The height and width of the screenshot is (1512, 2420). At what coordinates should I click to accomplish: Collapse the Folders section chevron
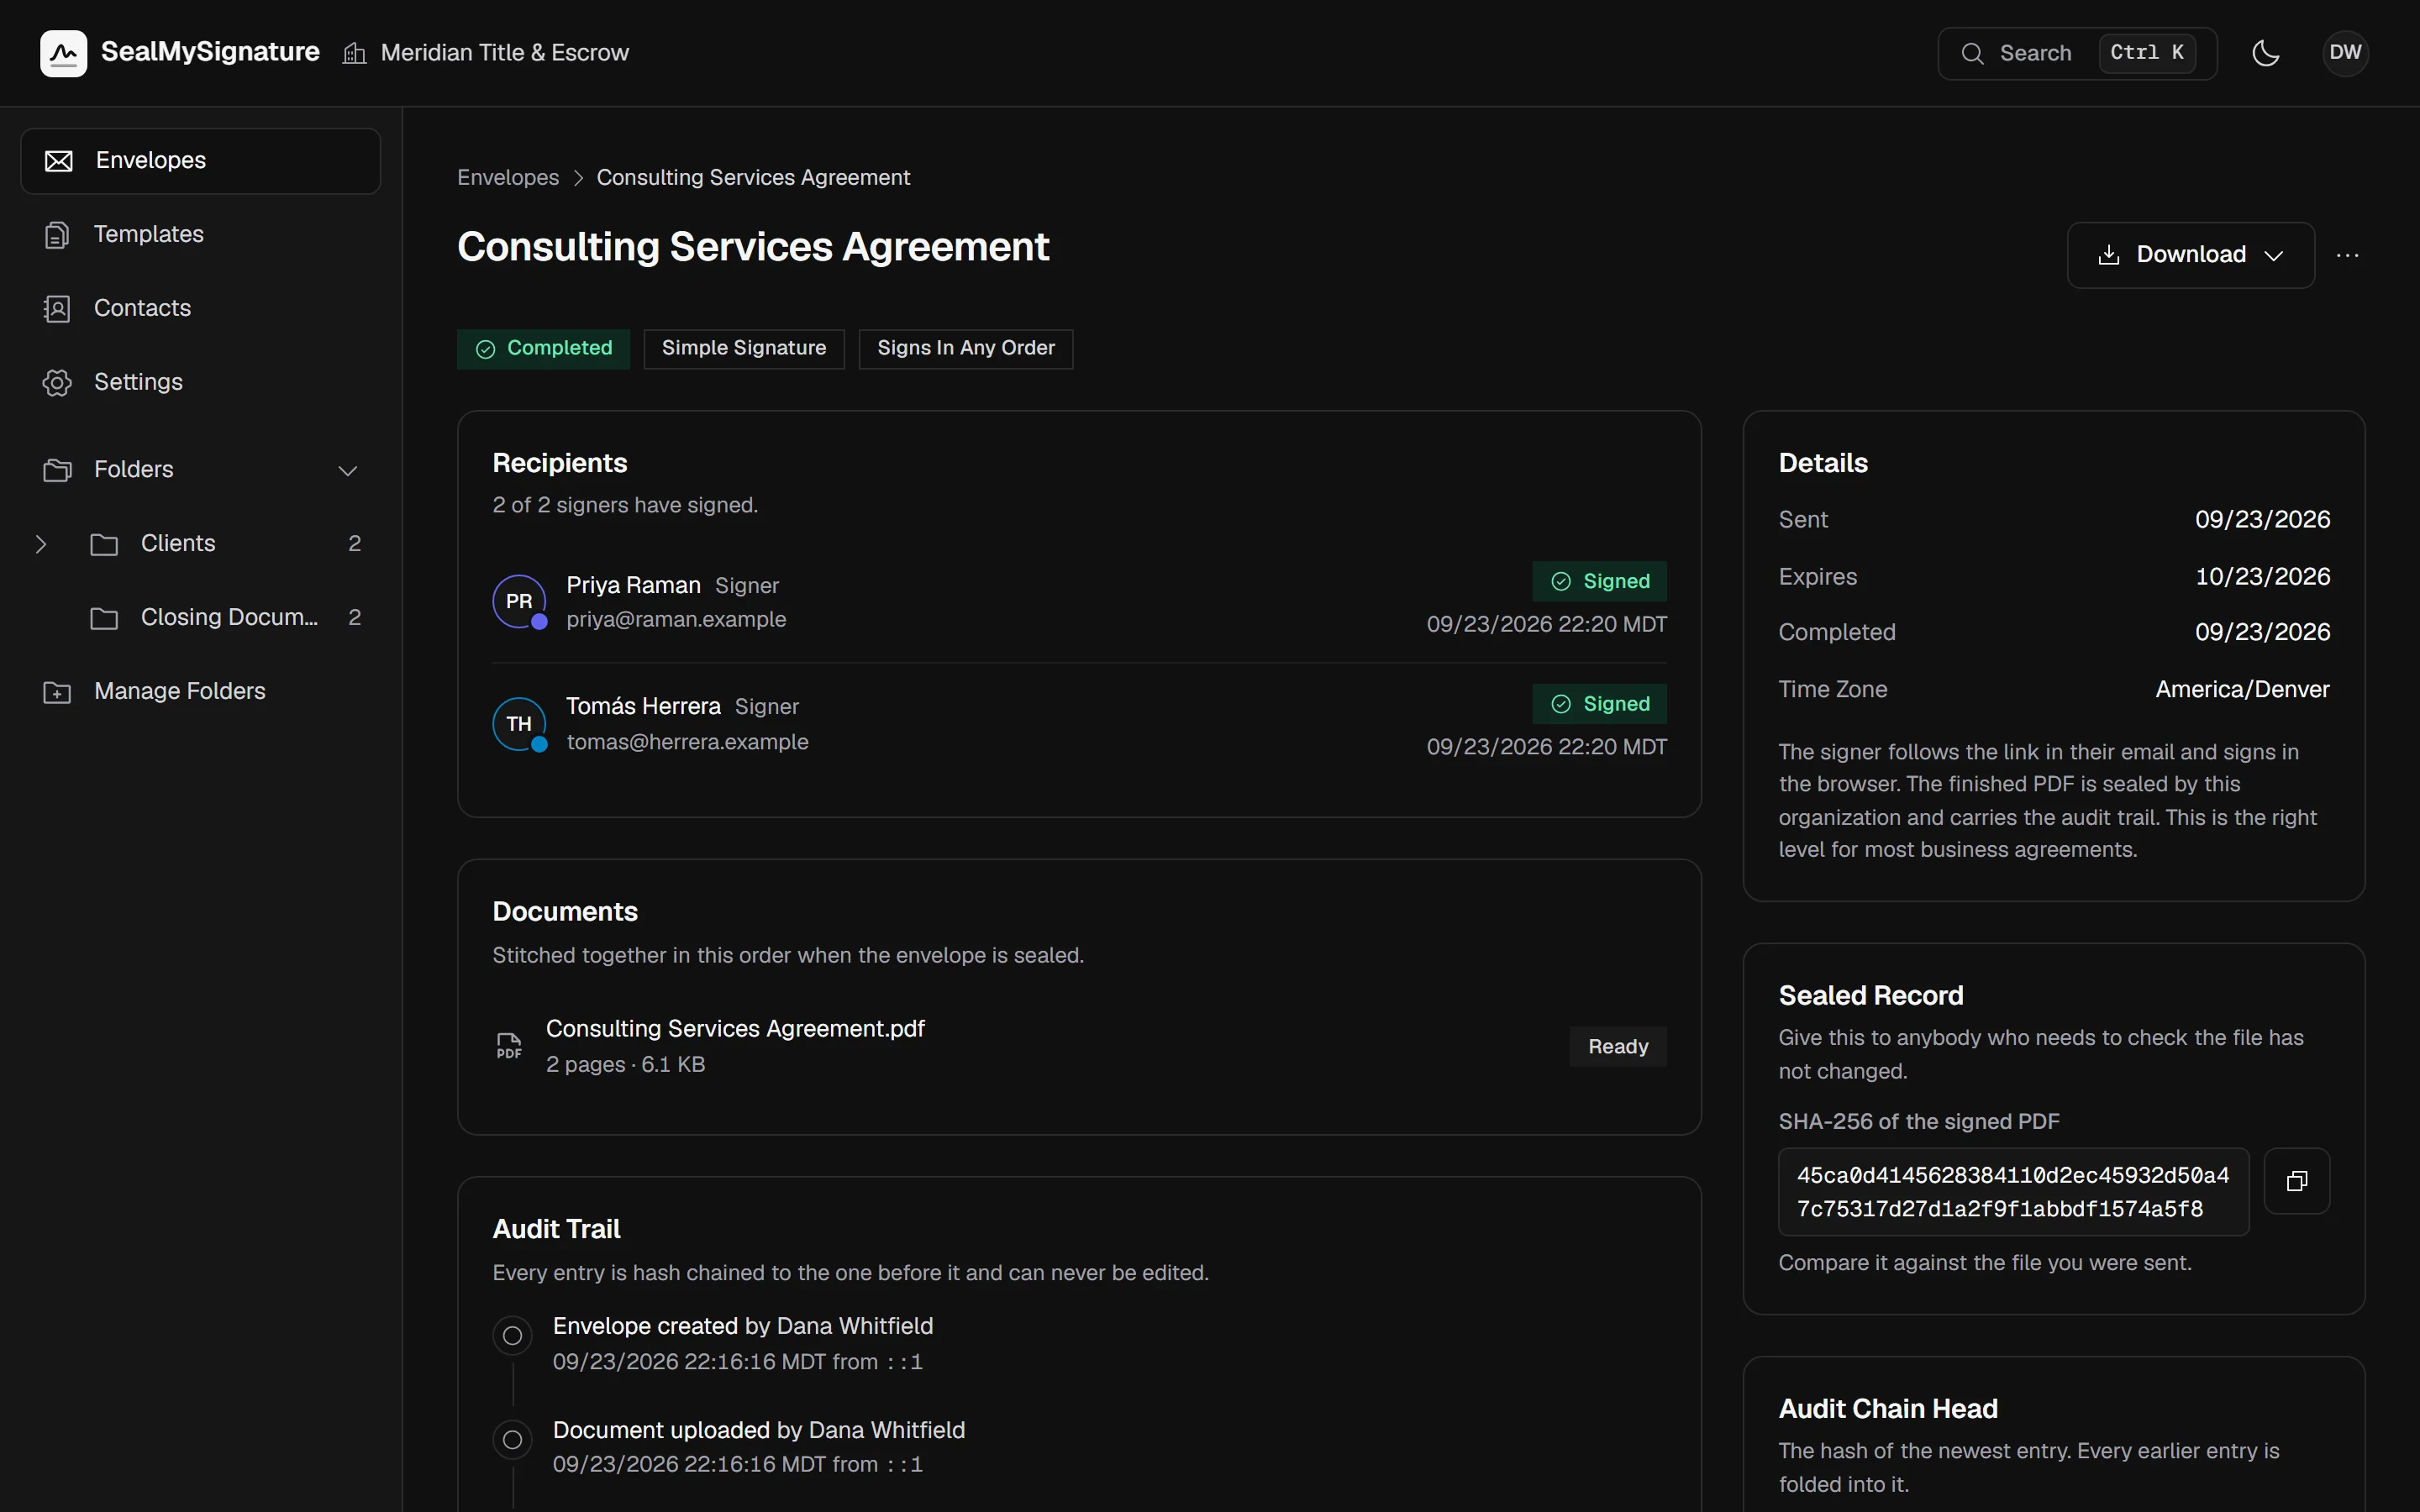[x=347, y=470]
